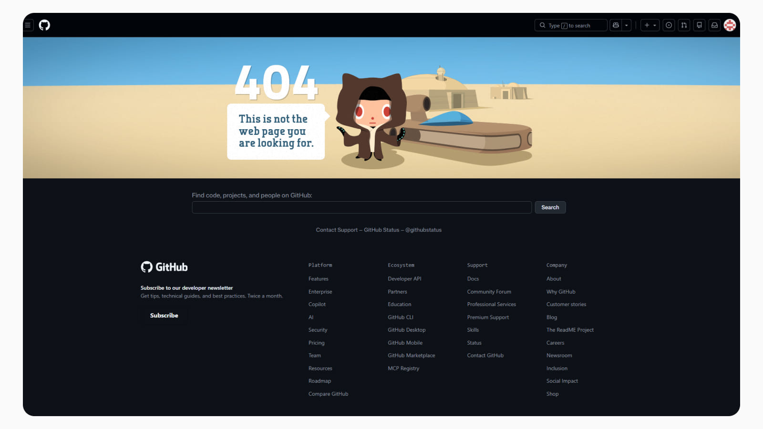Click the search input field

361,207
